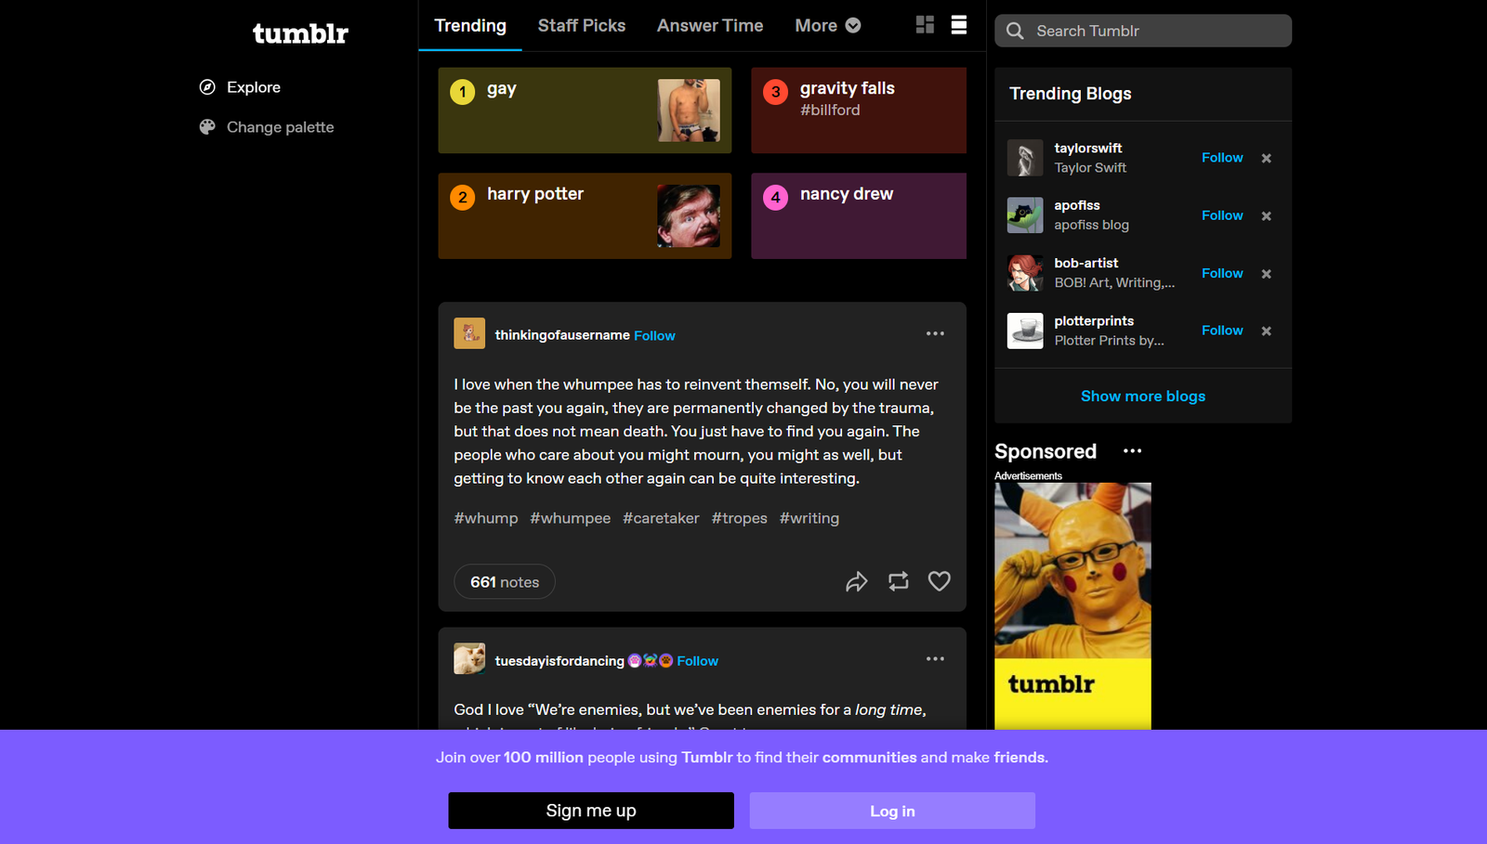Follow the plotterprints blog
This screenshot has height=844, width=1487.
[x=1222, y=331]
